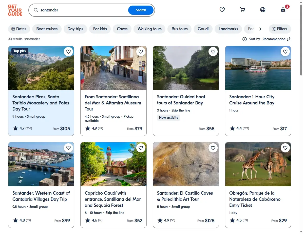303x234 pixels.
Task: Open the shopping cart
Action: click(242, 10)
